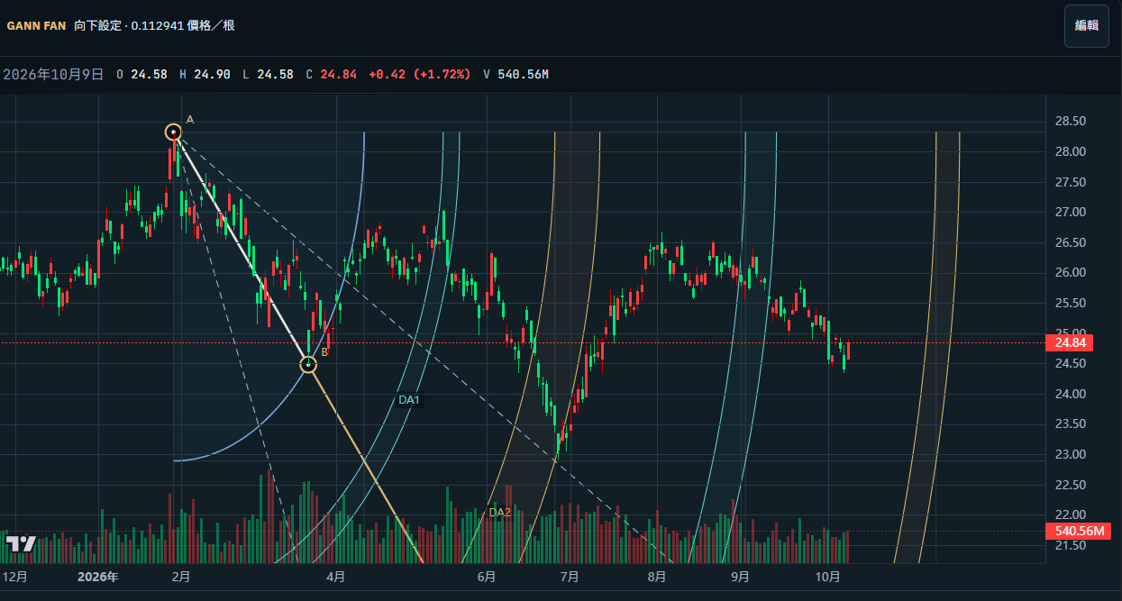The width and height of the screenshot is (1122, 601).
Task: Click the 28.50 price axis label
Action: 1069,121
